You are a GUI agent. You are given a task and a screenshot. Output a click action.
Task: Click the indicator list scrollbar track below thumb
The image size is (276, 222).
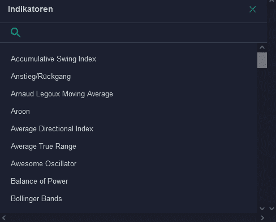click(x=262, y=136)
